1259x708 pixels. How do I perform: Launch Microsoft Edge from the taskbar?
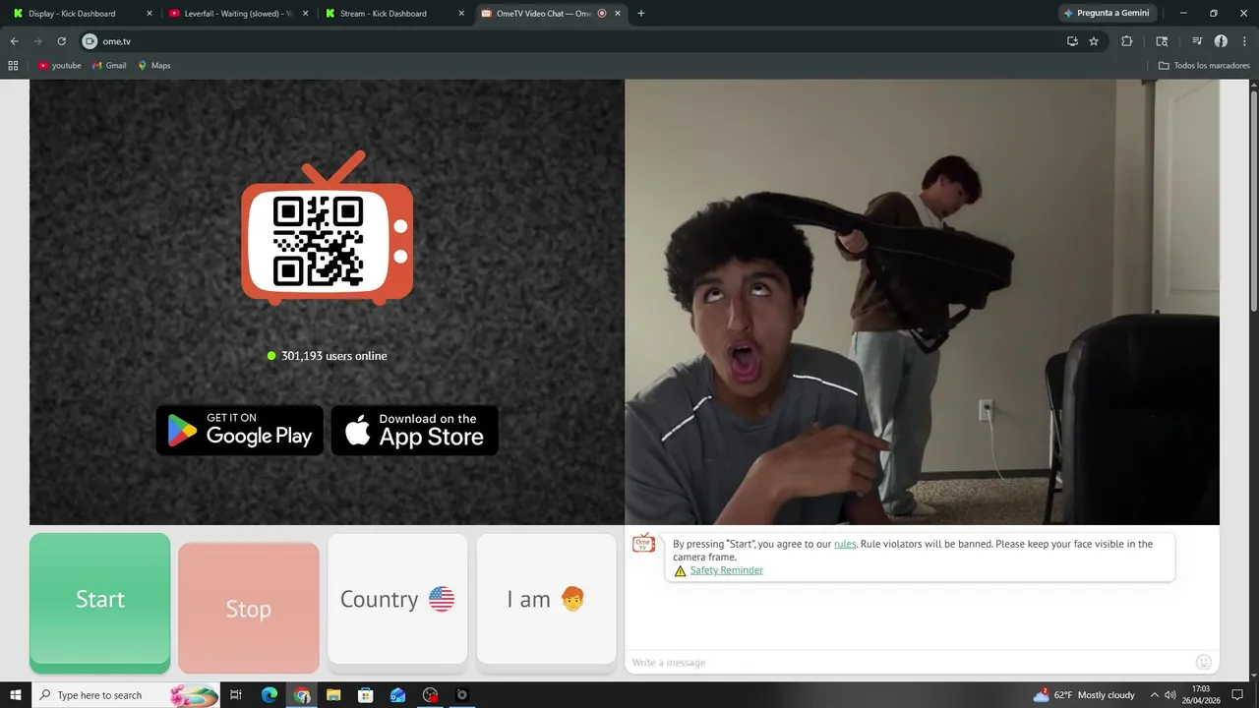tap(270, 695)
